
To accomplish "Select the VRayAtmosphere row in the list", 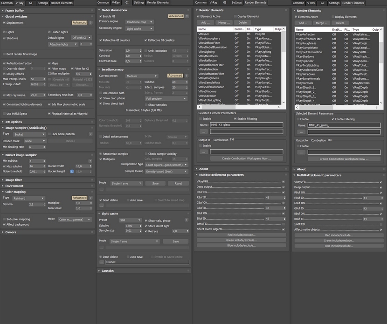I will [x=239, y=39].
